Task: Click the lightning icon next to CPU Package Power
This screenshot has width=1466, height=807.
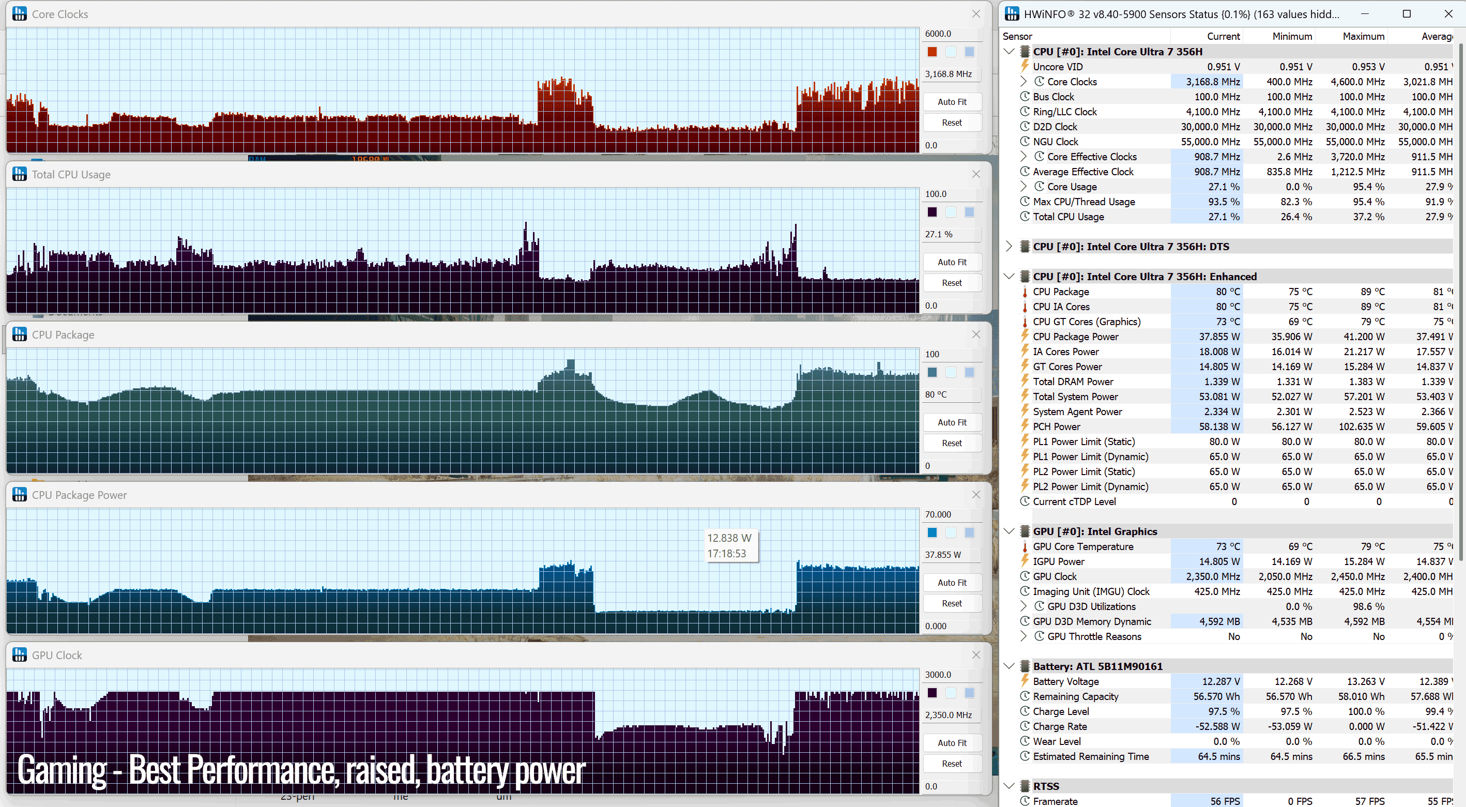Action: coord(1025,336)
